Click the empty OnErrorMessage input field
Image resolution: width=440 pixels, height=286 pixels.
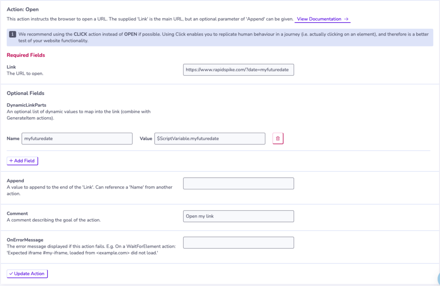[x=238, y=243]
